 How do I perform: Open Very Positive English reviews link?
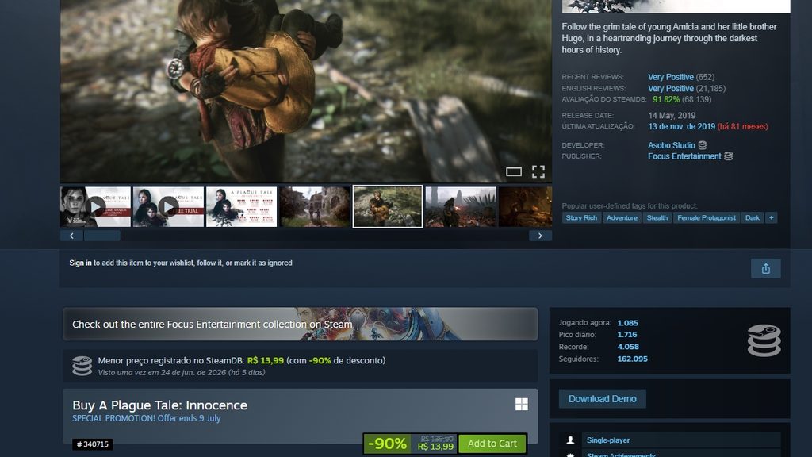[671, 89]
